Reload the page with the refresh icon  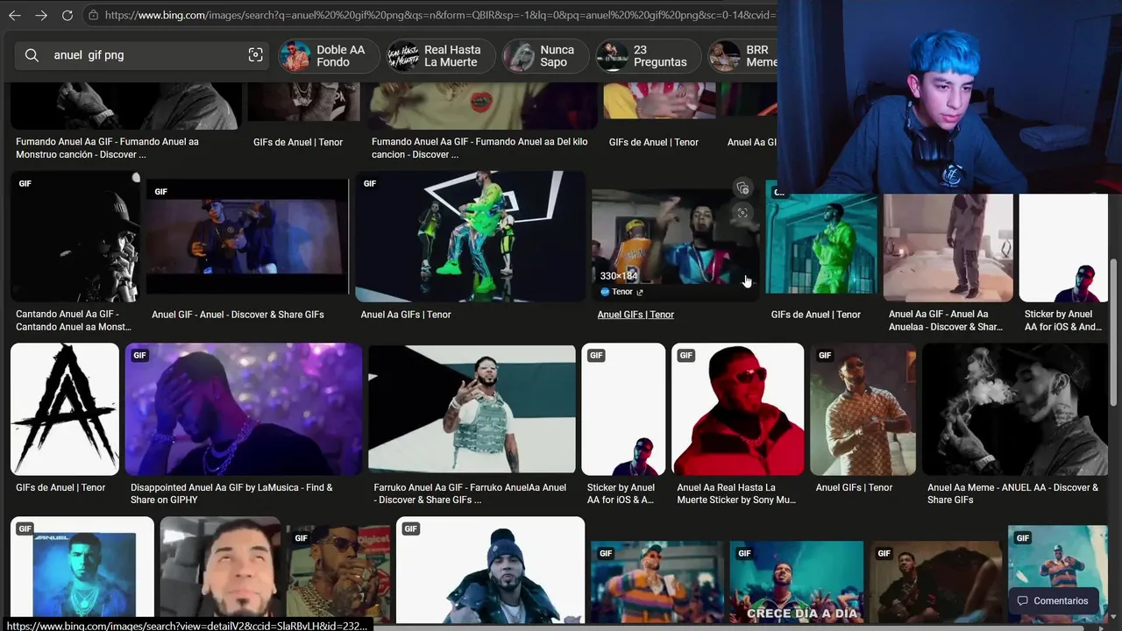tap(67, 15)
